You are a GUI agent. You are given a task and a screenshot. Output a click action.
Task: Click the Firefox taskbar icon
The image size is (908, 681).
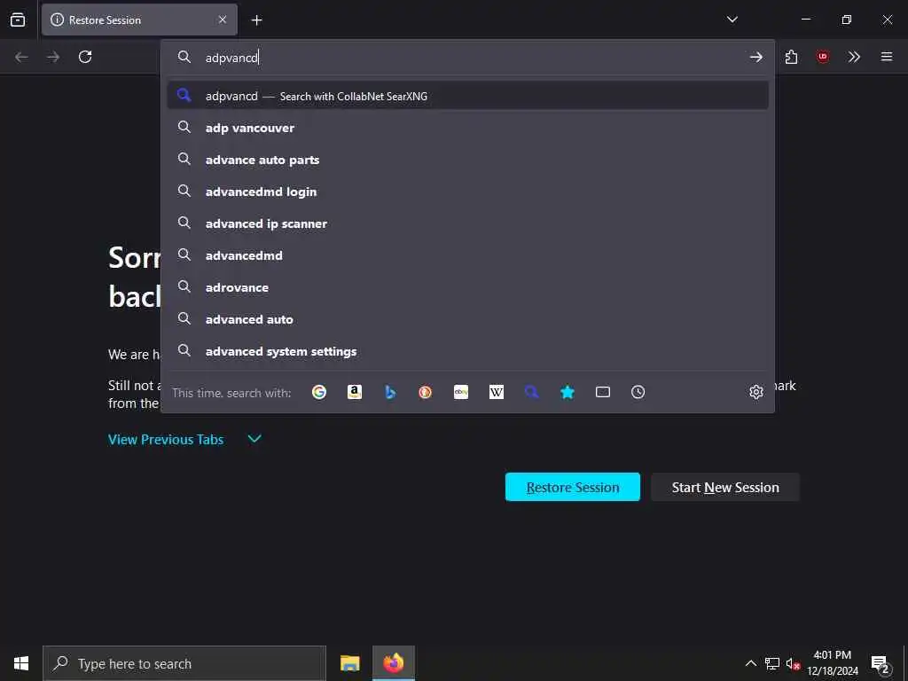pyautogui.click(x=393, y=663)
